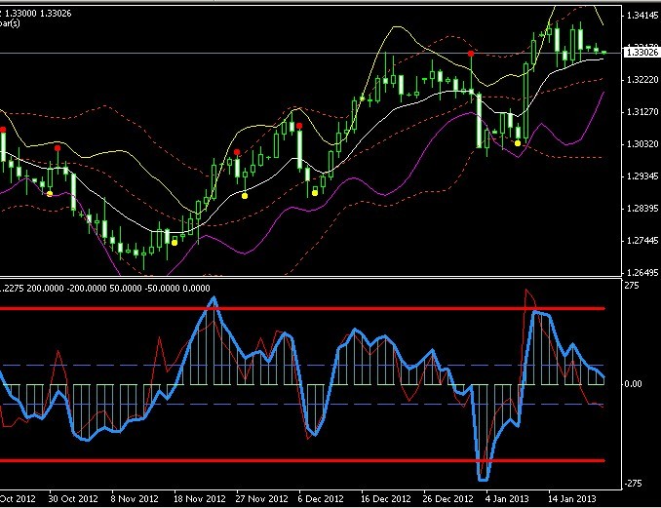The width and height of the screenshot is (661, 508).
Task: Click the 1.32220 price axis label
Action: point(642,80)
